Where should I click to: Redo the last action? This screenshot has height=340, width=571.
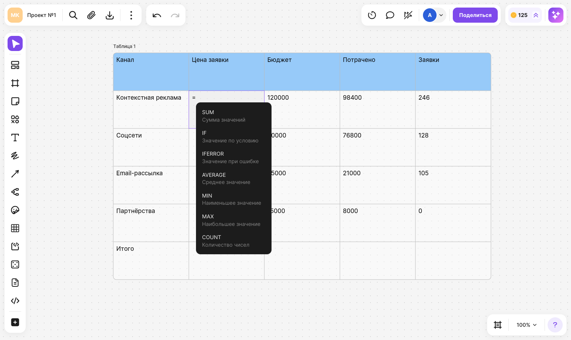point(175,15)
